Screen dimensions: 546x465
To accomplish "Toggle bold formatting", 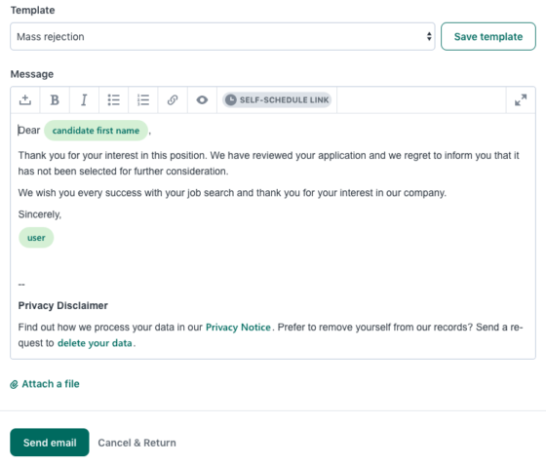I will [55, 99].
